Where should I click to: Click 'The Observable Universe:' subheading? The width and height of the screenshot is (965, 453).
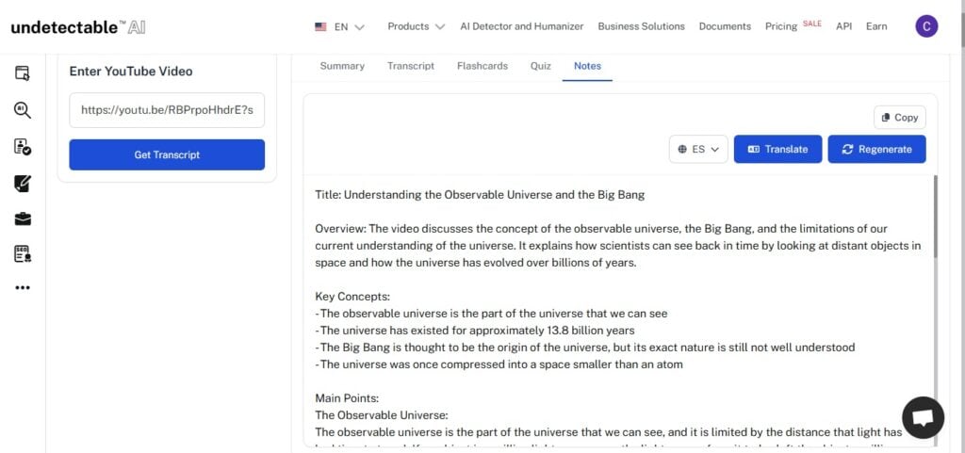[382, 415]
